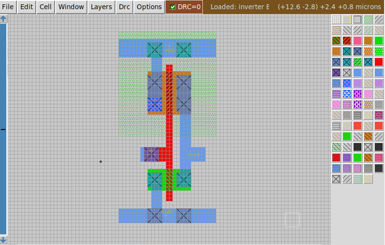385x245 pixels.
Task: Click the scroll down arrow button
Action: [x=3, y=240]
